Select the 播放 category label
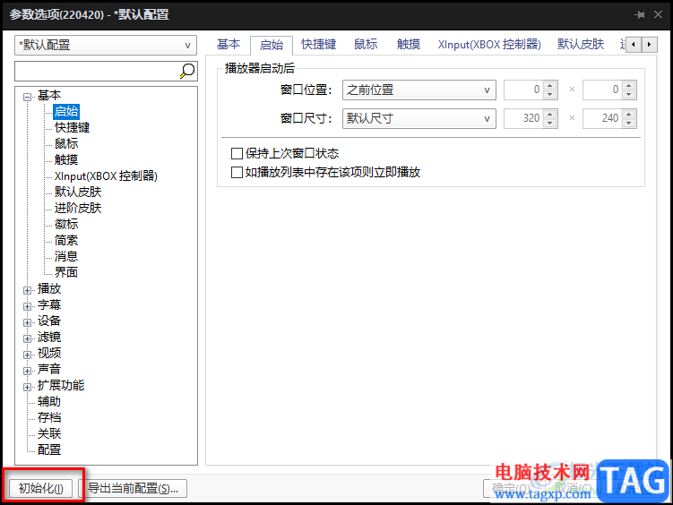Screen dimensions: 673x505 pyautogui.click(x=49, y=288)
